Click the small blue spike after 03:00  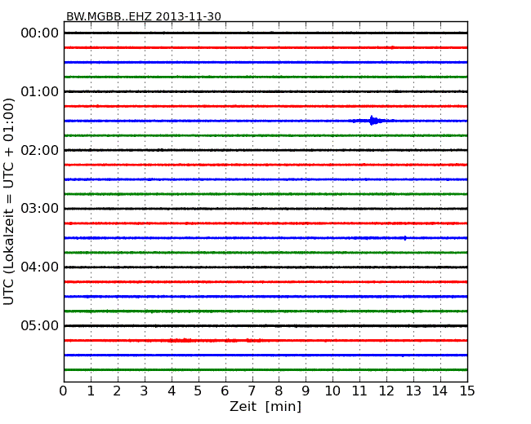point(405,238)
